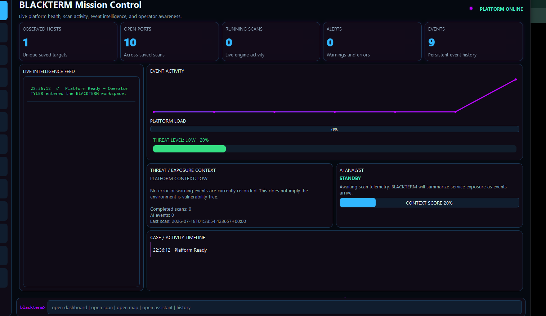Click the green checkmark in the feed entry

(58, 88)
